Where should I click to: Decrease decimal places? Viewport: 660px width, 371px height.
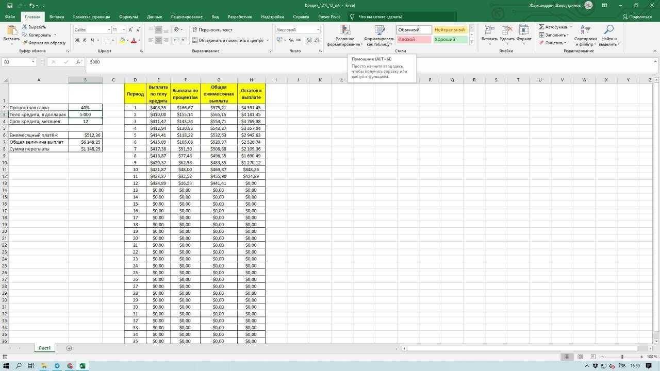pos(317,40)
